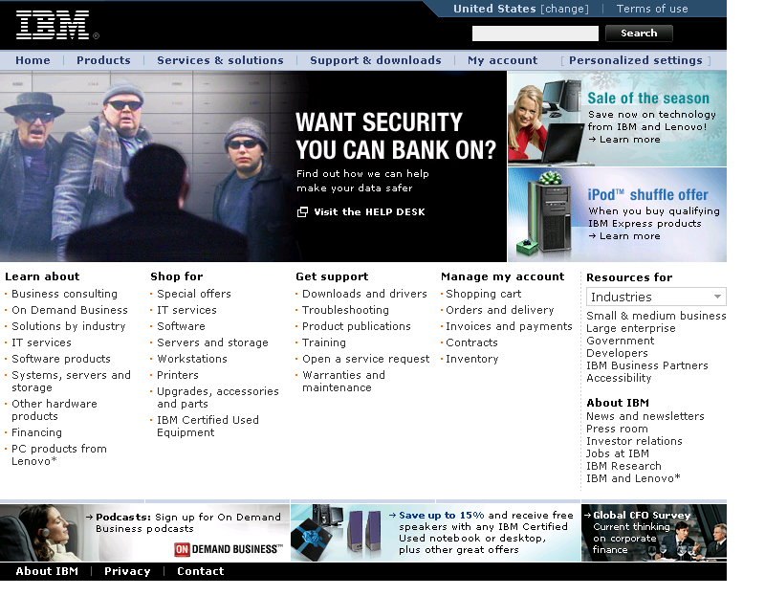
Task: Open the Home menu item
Action: tap(33, 60)
